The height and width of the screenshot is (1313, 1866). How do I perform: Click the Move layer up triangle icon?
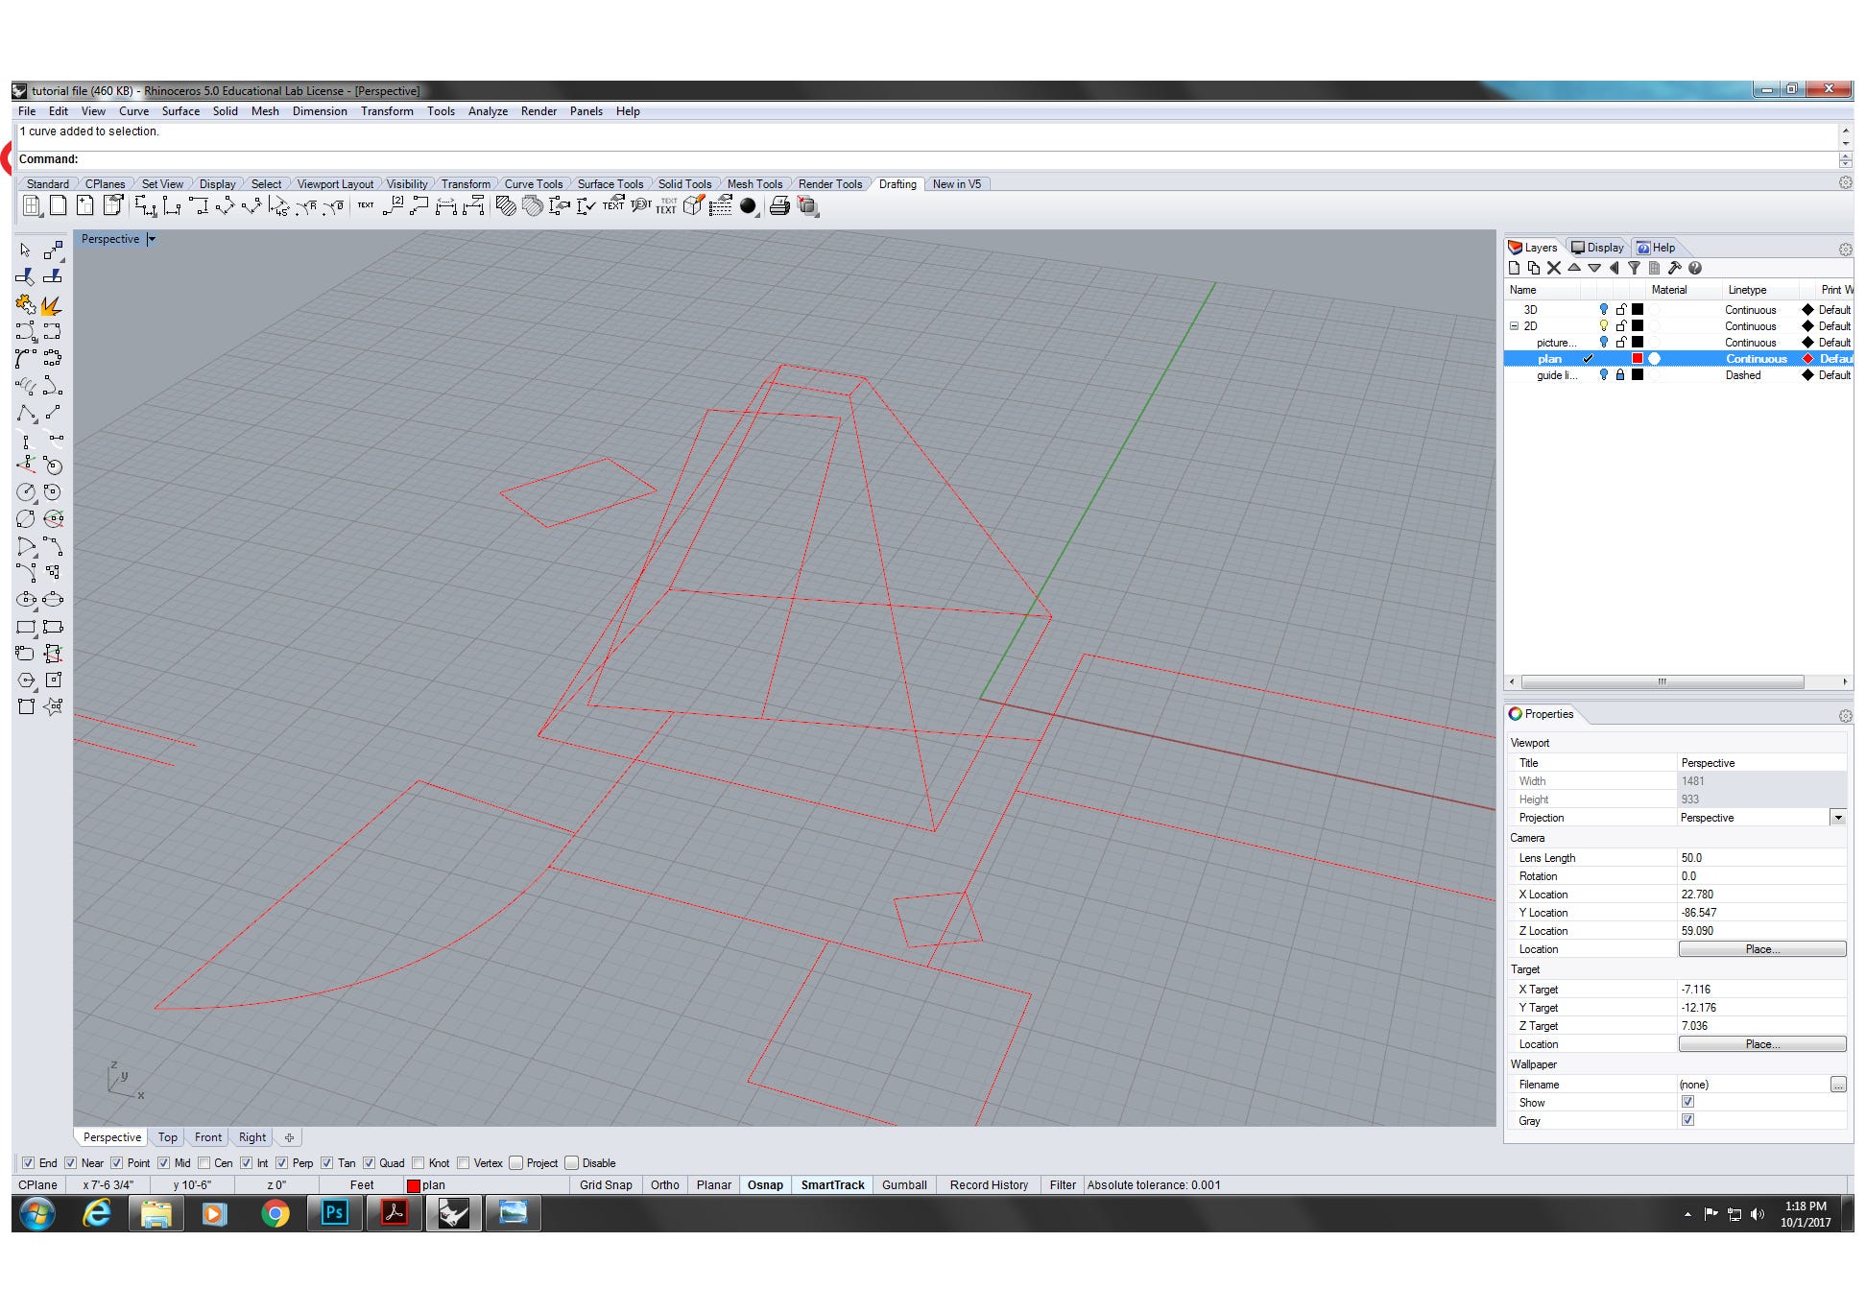point(1574,268)
